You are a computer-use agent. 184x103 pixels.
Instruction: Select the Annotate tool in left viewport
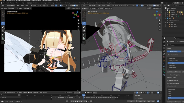[3, 35]
